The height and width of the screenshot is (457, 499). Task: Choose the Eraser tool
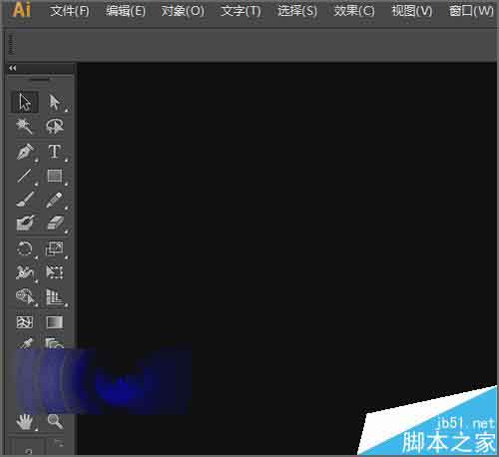[x=55, y=224]
